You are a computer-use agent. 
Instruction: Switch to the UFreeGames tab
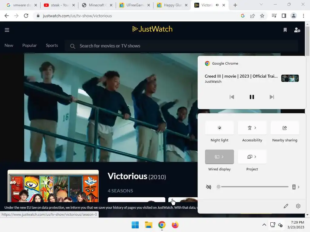pyautogui.click(x=135, y=5)
